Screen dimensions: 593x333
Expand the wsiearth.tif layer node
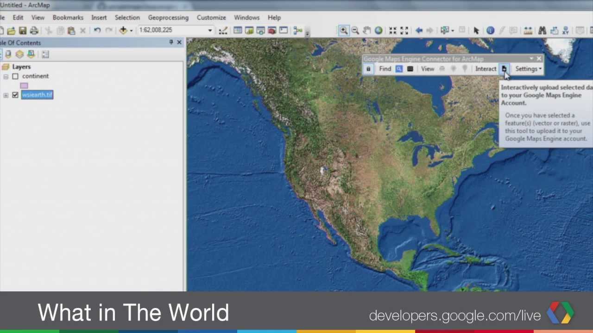click(x=6, y=95)
